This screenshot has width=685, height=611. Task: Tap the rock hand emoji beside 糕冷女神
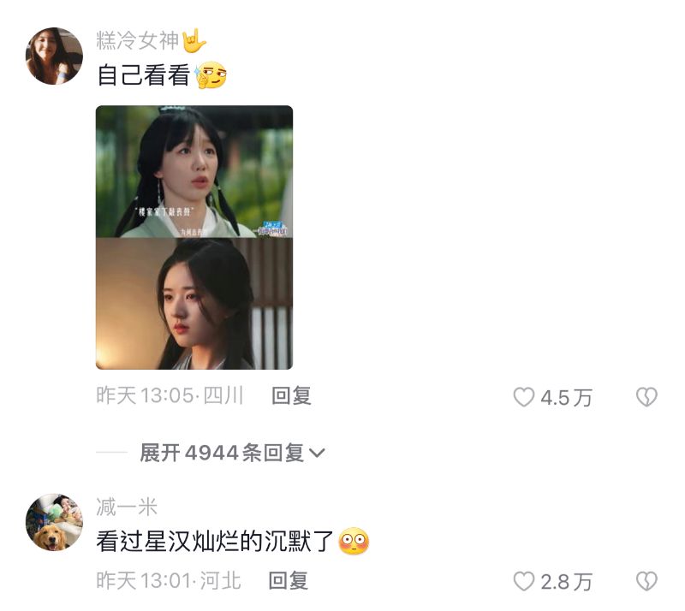[x=194, y=40]
